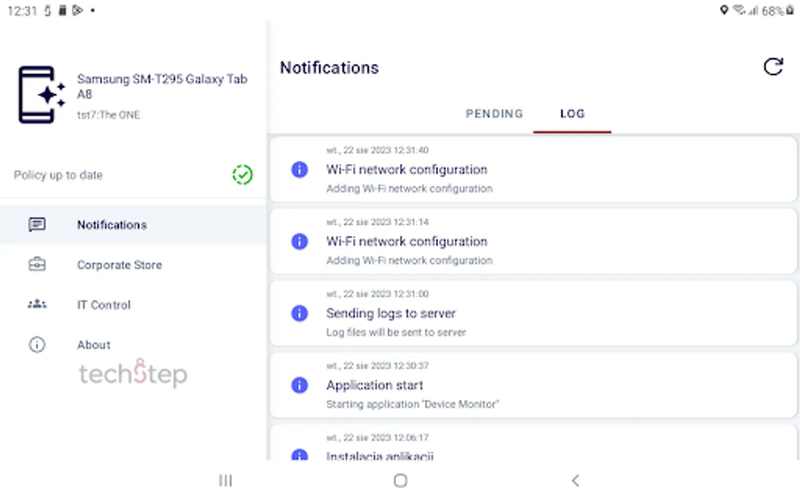This screenshot has height=500, width=800.
Task: Go to the About section
Action: [94, 345]
